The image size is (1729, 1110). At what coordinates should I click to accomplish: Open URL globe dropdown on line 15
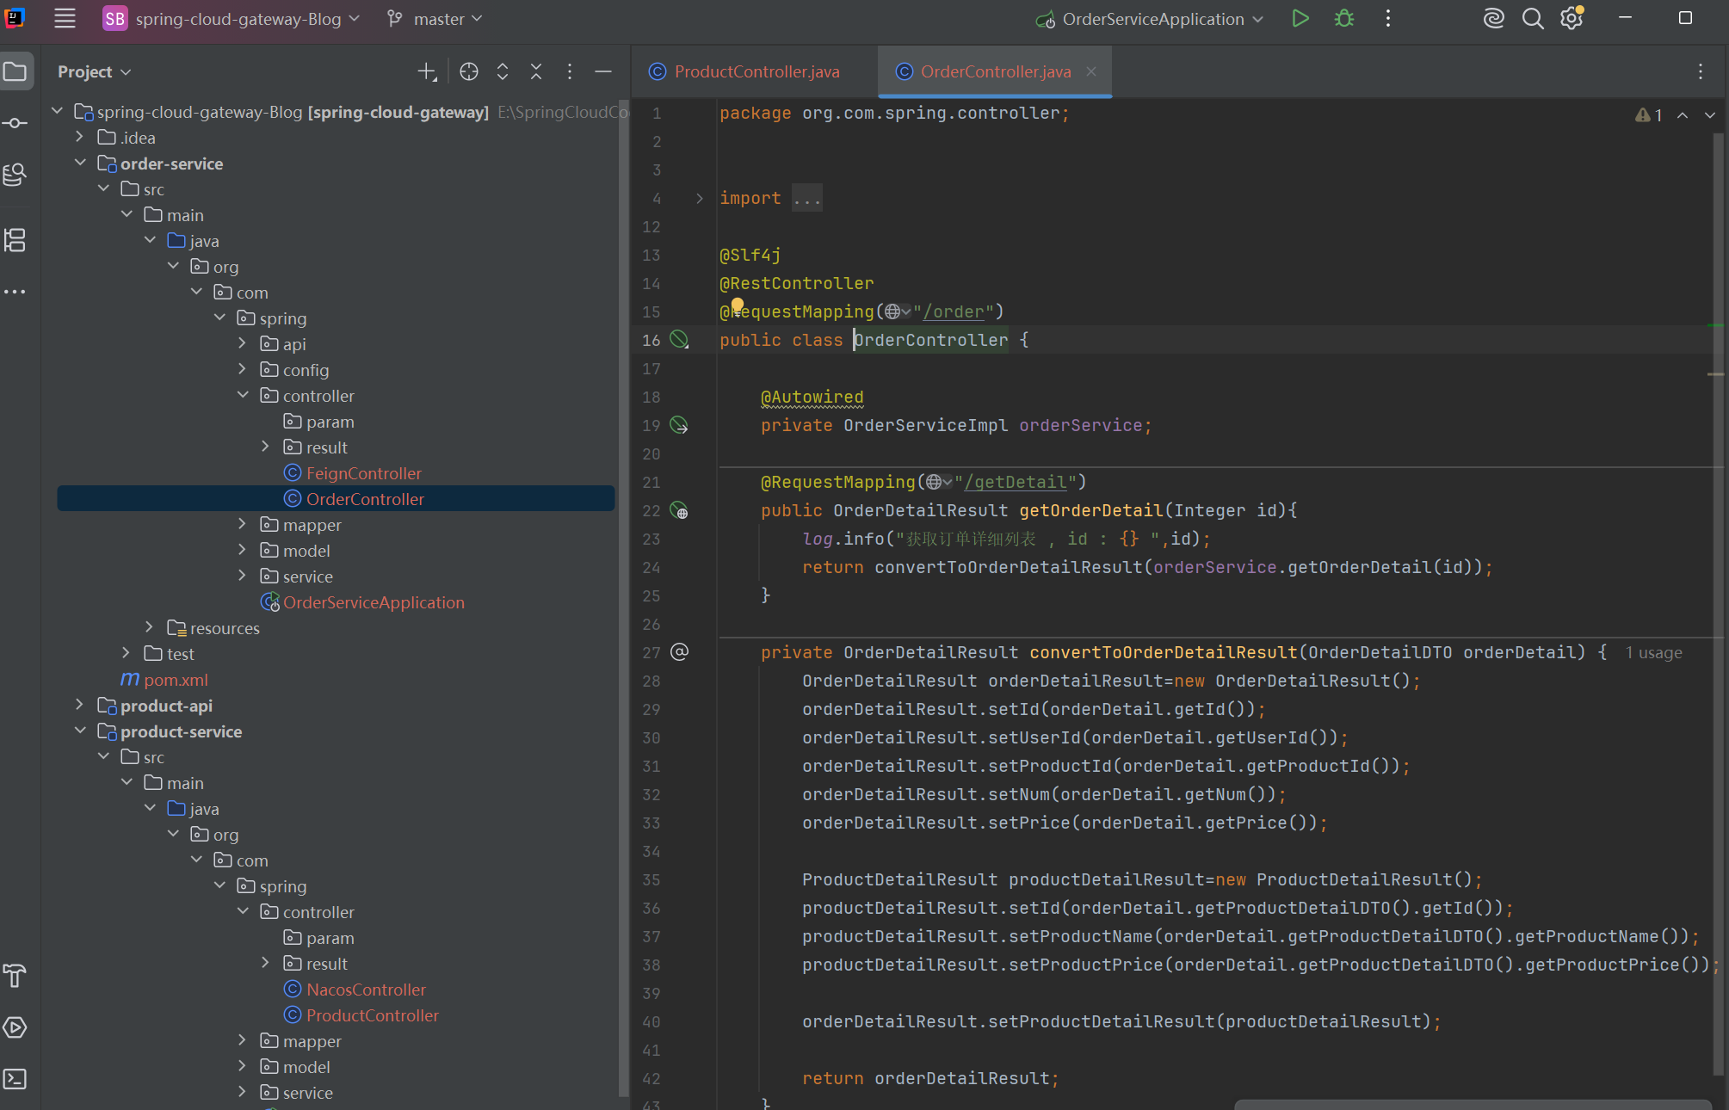point(898,311)
